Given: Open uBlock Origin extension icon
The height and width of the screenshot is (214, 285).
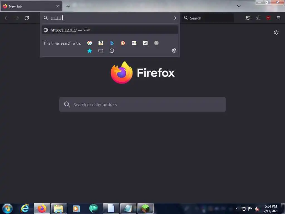Looking at the screenshot, I should click(268, 18).
